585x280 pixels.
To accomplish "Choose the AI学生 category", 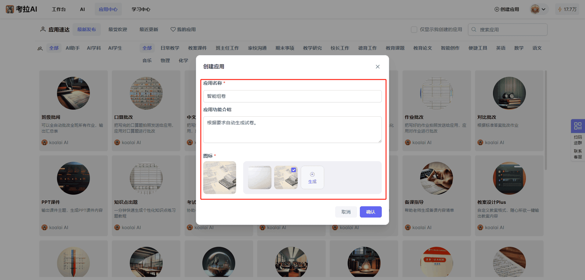I will pyautogui.click(x=115, y=48).
